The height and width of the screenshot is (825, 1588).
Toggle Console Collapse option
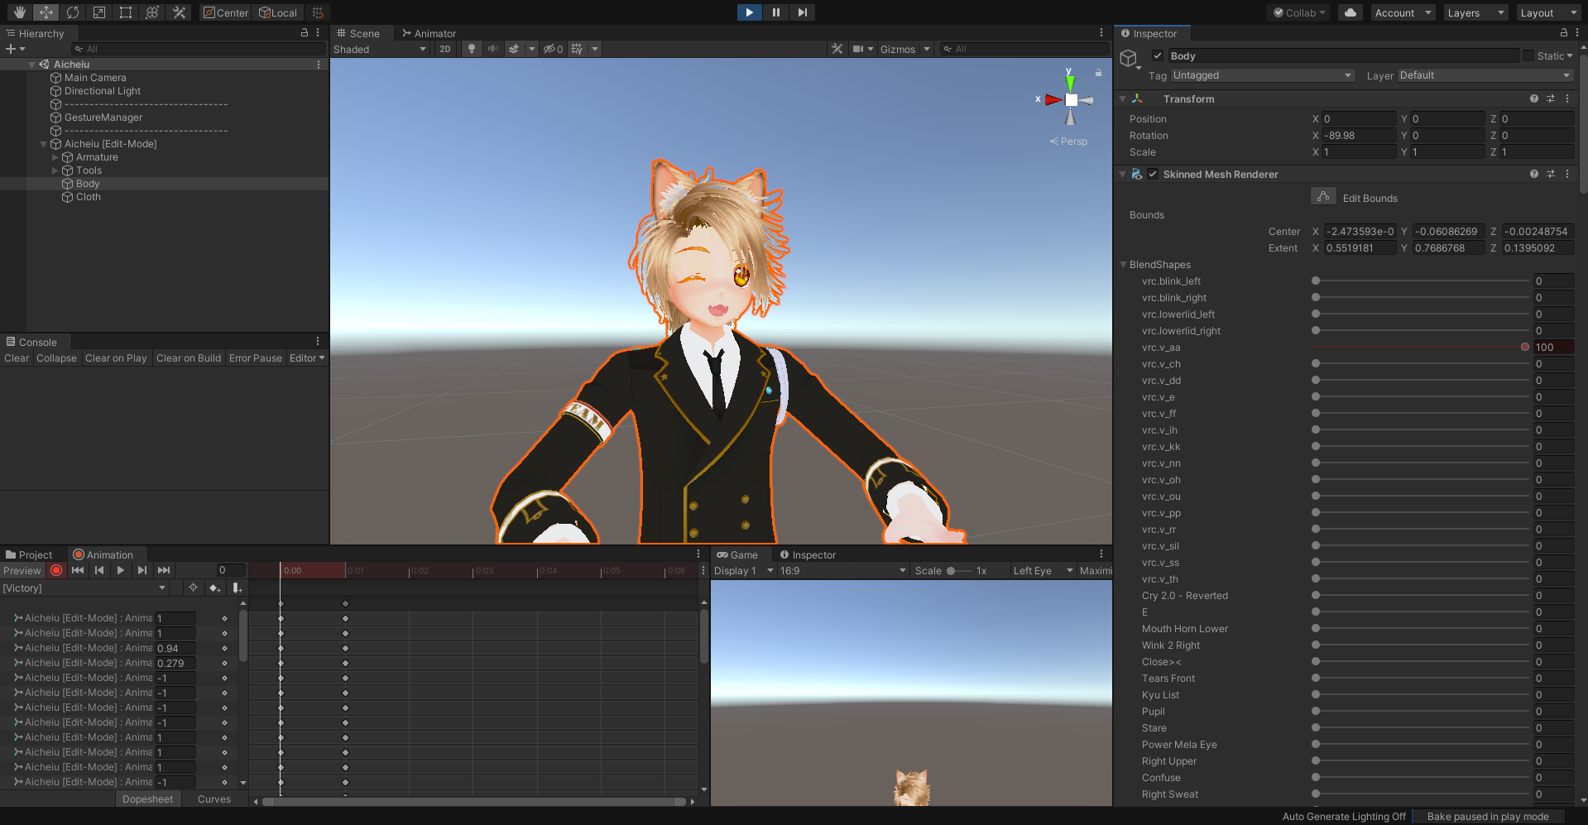click(x=56, y=358)
